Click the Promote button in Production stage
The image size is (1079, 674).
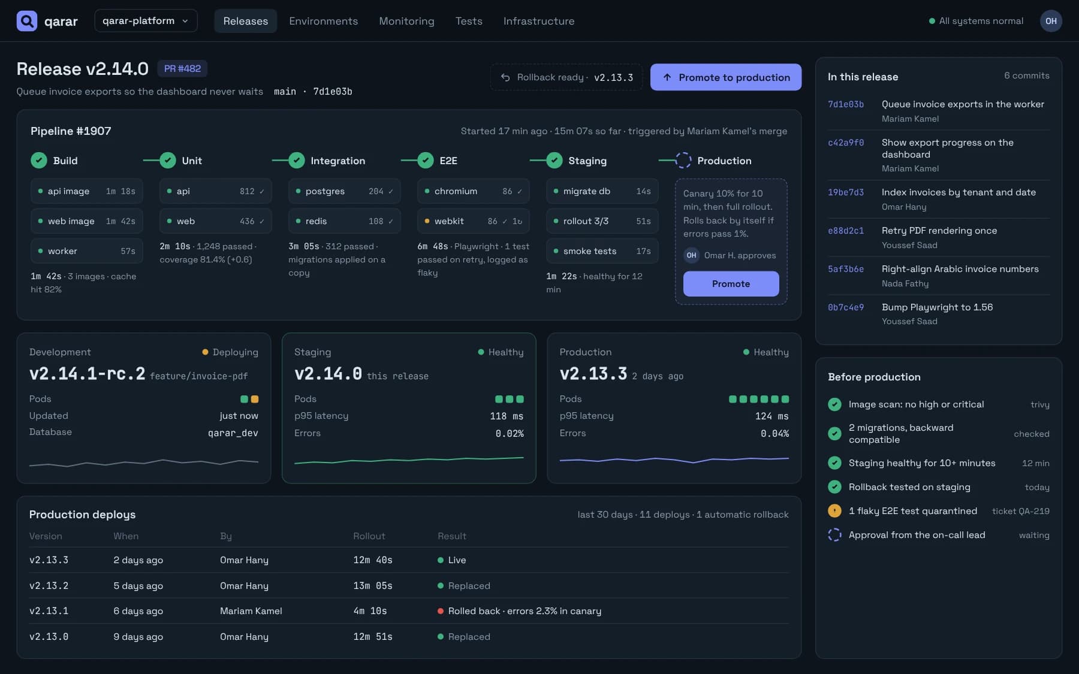pyautogui.click(x=731, y=284)
